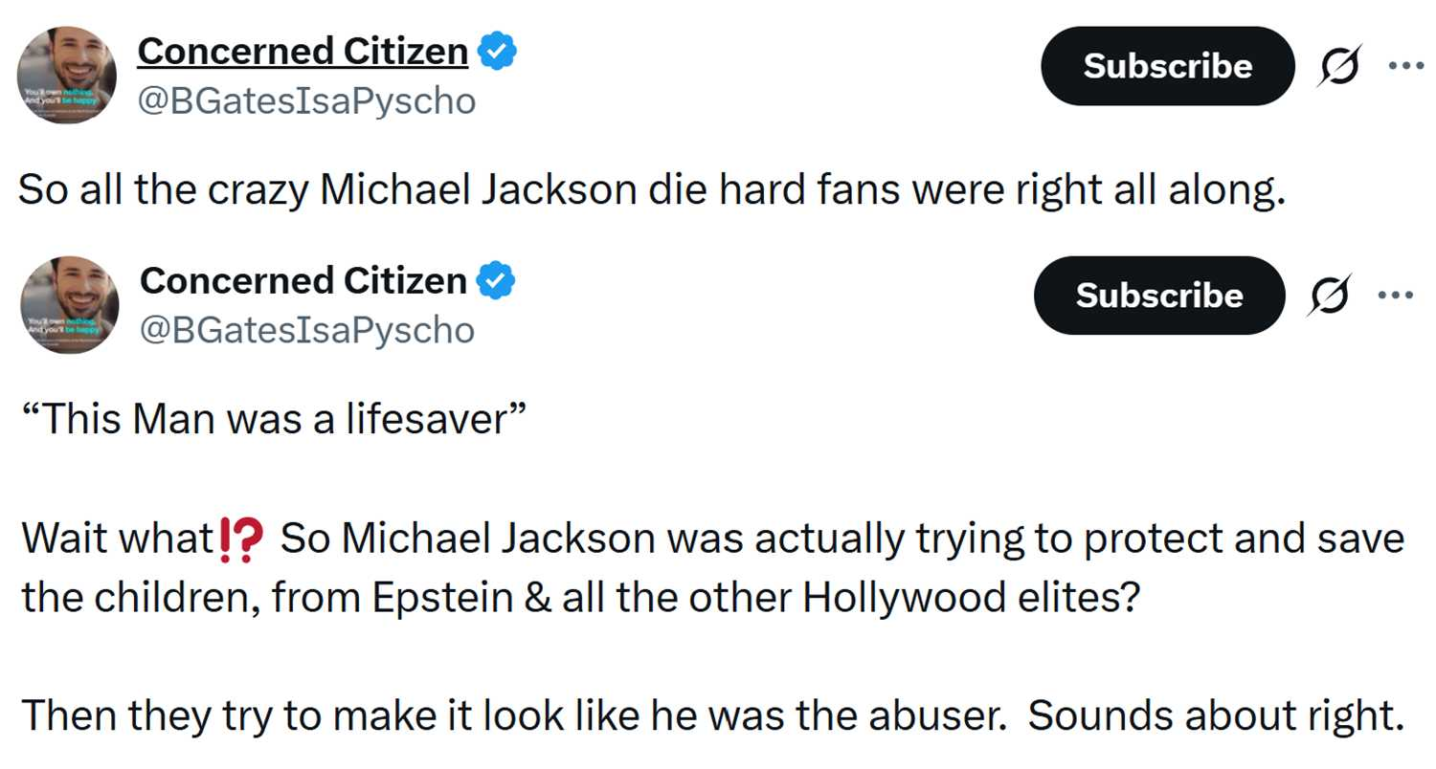
Task: Click the "Sounds about right" sentence
Action: (1214, 716)
